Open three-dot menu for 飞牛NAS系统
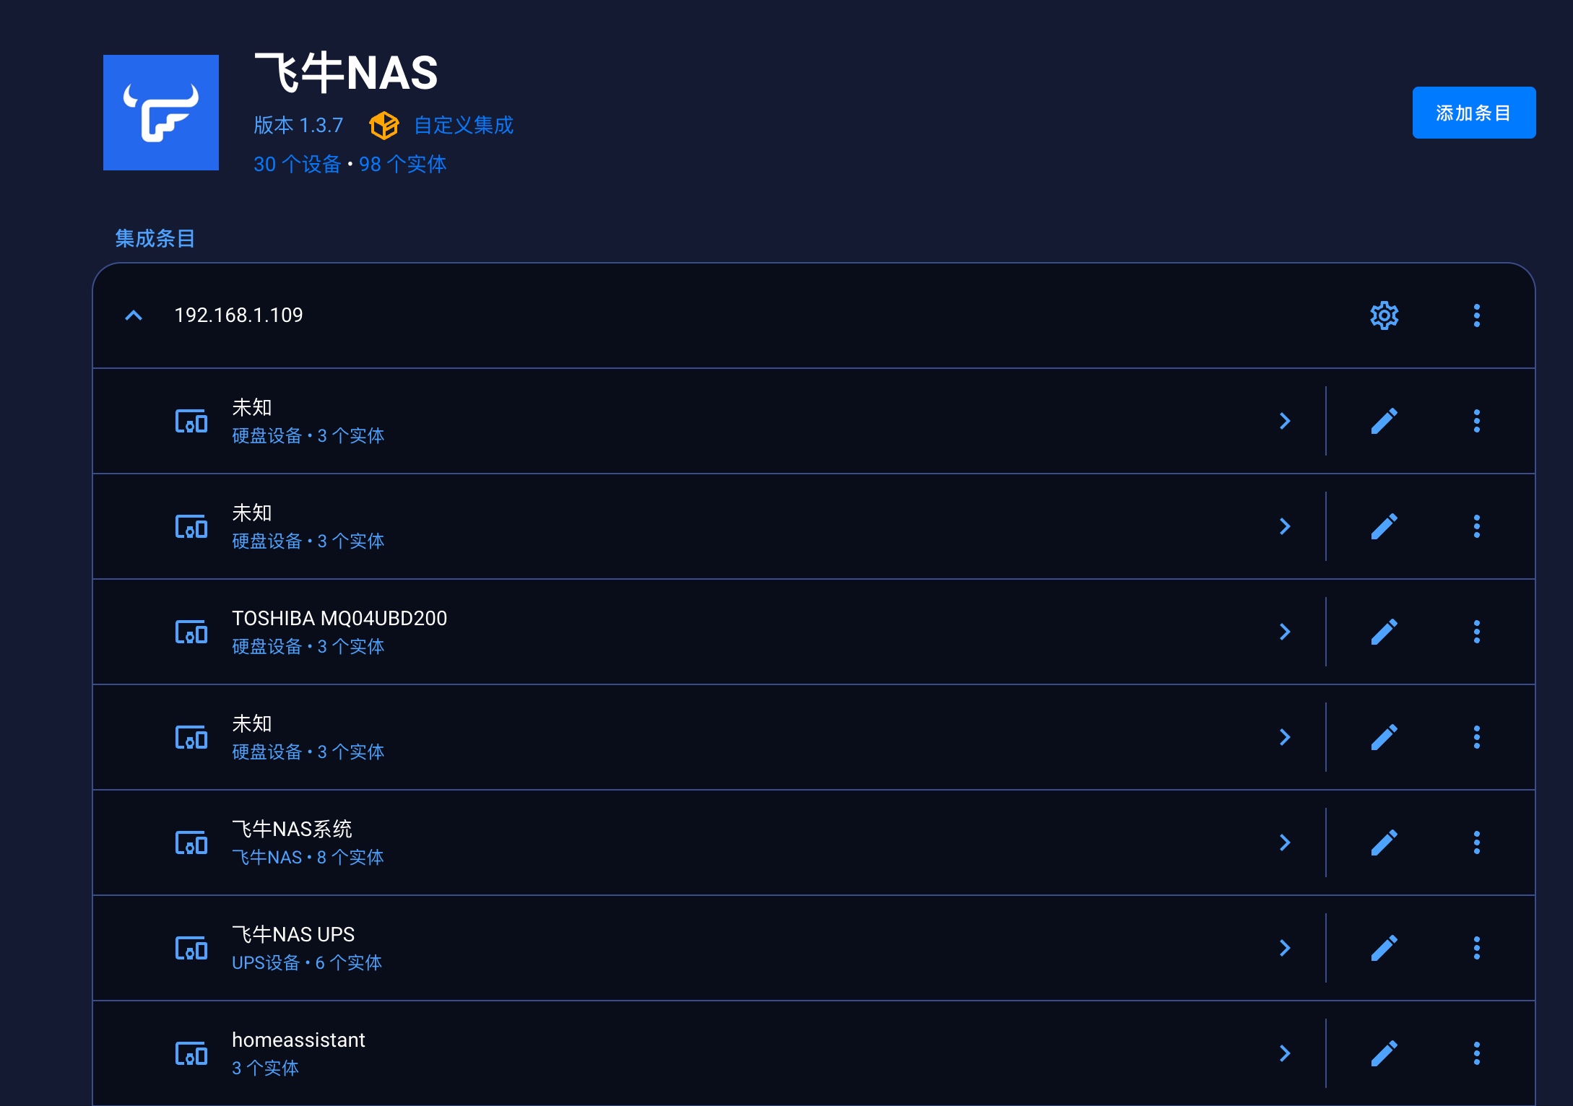Image resolution: width=1573 pixels, height=1106 pixels. tap(1476, 842)
